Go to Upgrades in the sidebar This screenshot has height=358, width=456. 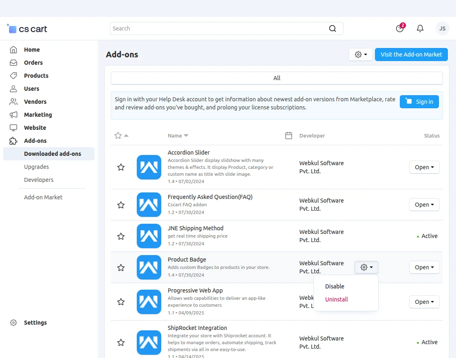pyautogui.click(x=36, y=167)
